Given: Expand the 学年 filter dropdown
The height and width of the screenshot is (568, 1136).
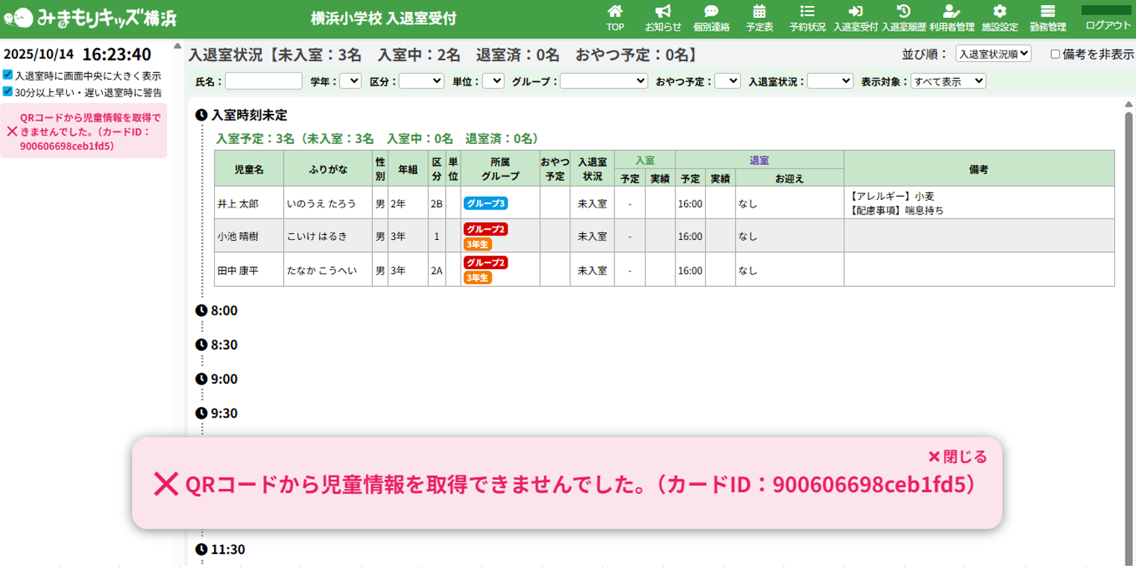Looking at the screenshot, I should [350, 81].
